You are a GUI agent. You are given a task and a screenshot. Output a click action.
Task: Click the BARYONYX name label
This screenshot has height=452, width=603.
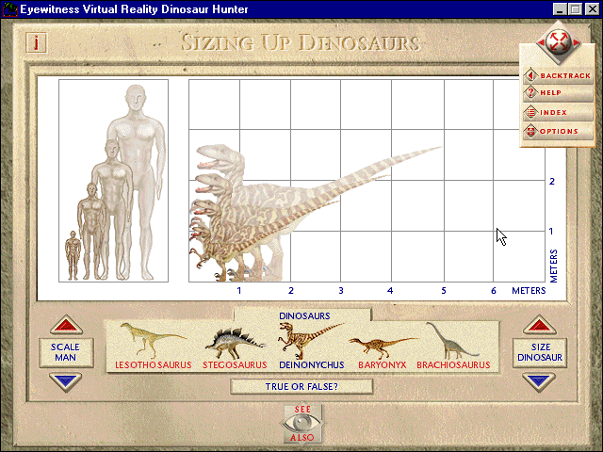pyautogui.click(x=383, y=365)
